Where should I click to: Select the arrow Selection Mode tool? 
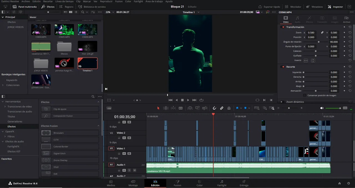(158, 108)
